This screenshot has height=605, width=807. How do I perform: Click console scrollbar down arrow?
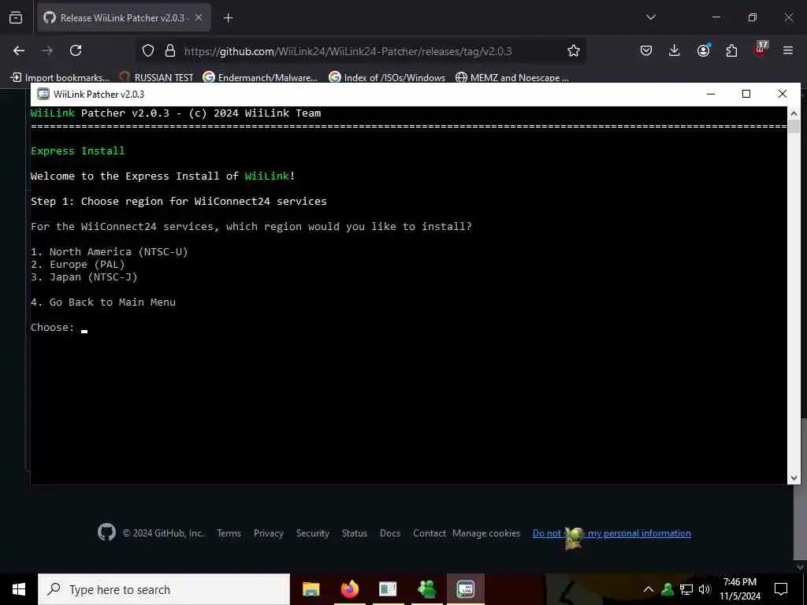[794, 478]
